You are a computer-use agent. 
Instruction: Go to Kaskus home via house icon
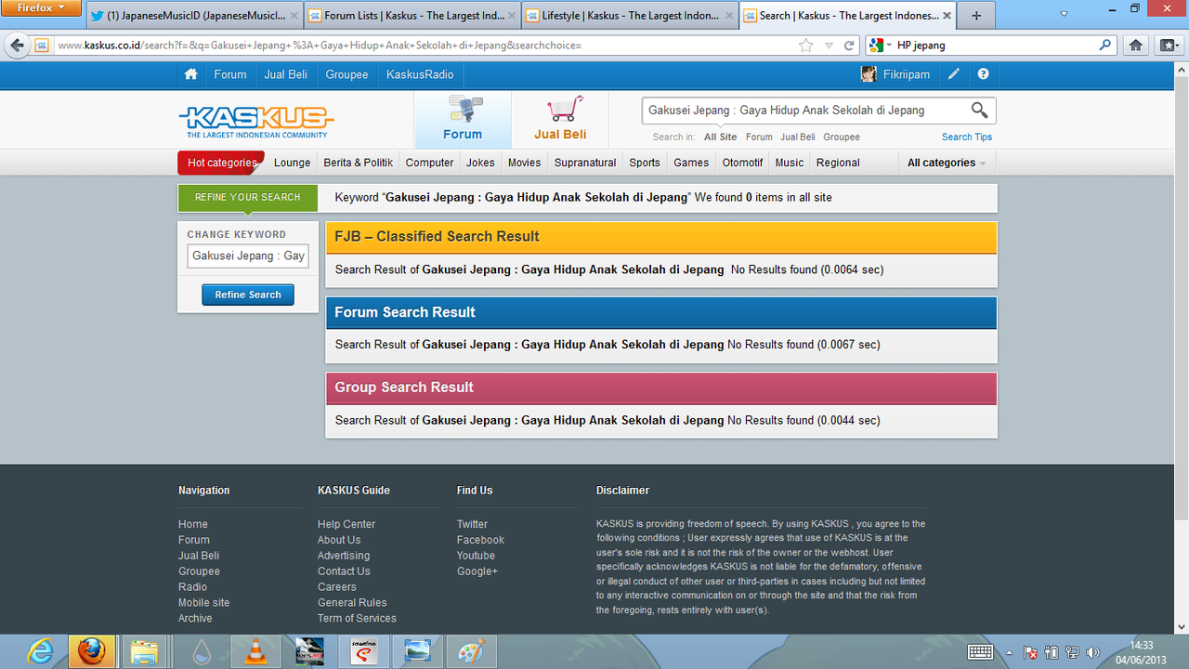[190, 74]
